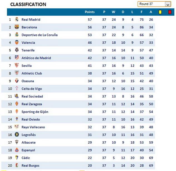Click the Athletic Club crest icon
The width and height of the screenshot is (176, 171).
[x=17, y=73]
